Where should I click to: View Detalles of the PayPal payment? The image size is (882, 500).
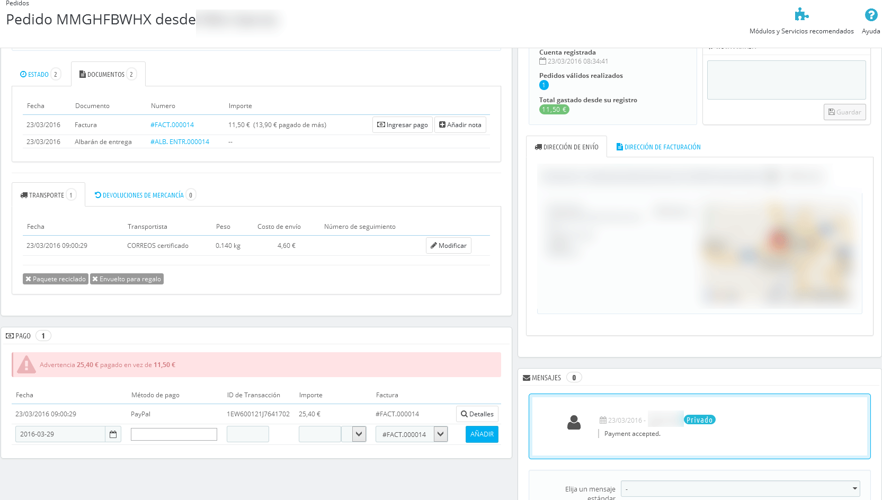click(x=477, y=414)
